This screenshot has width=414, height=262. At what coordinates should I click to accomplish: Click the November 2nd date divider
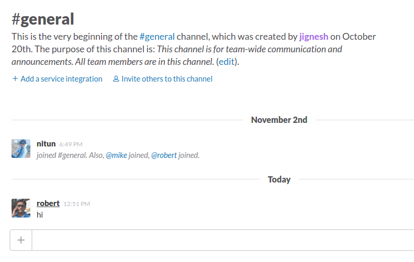click(279, 120)
